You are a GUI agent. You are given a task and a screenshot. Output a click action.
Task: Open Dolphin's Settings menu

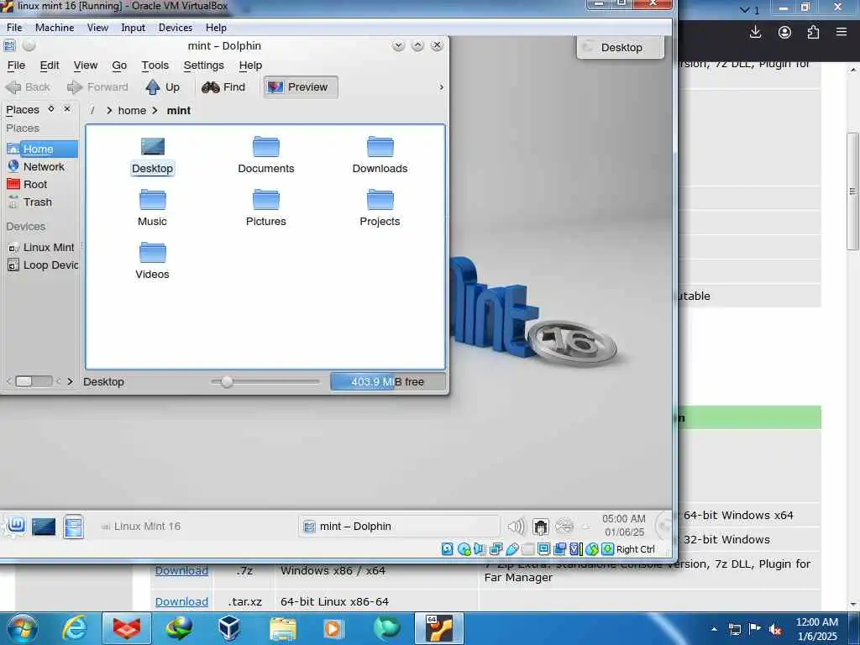(x=203, y=66)
